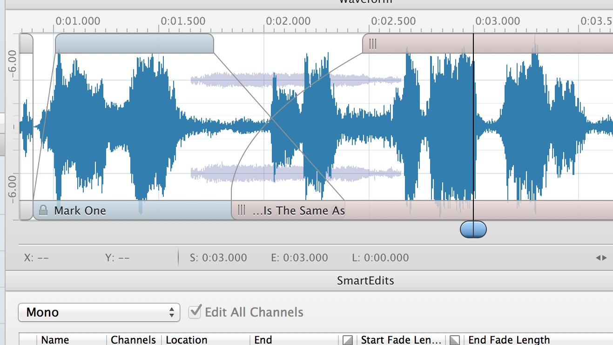Click the End Fade Length column icon
The width and height of the screenshot is (613, 345).
point(455,340)
